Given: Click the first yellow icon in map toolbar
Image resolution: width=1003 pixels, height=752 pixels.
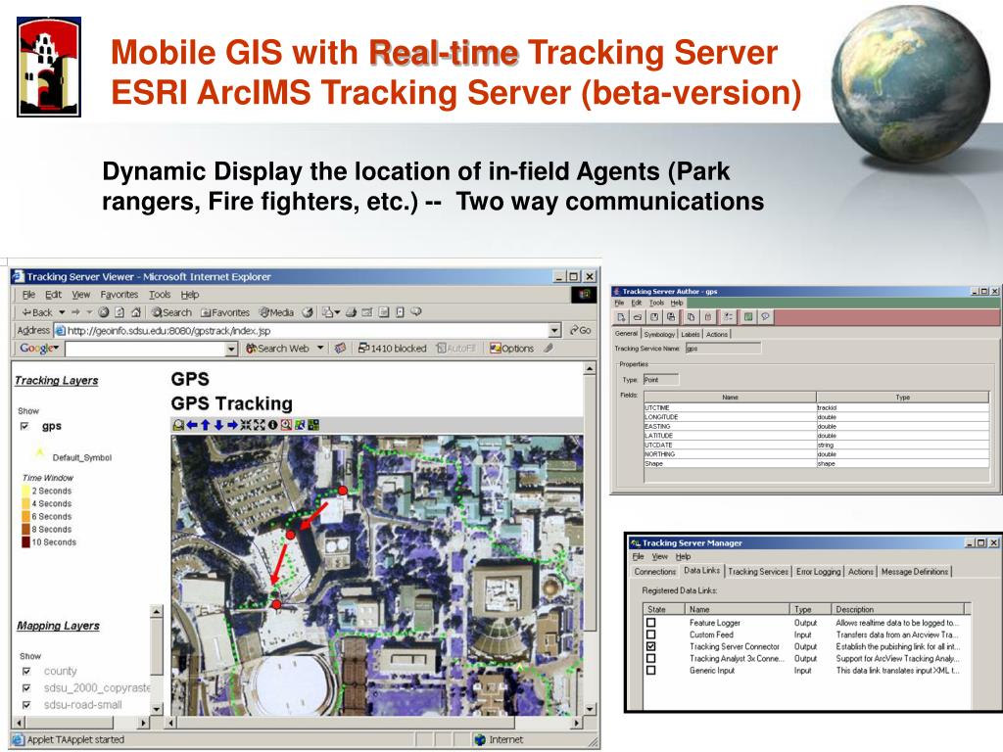Looking at the screenshot, I should click(178, 425).
